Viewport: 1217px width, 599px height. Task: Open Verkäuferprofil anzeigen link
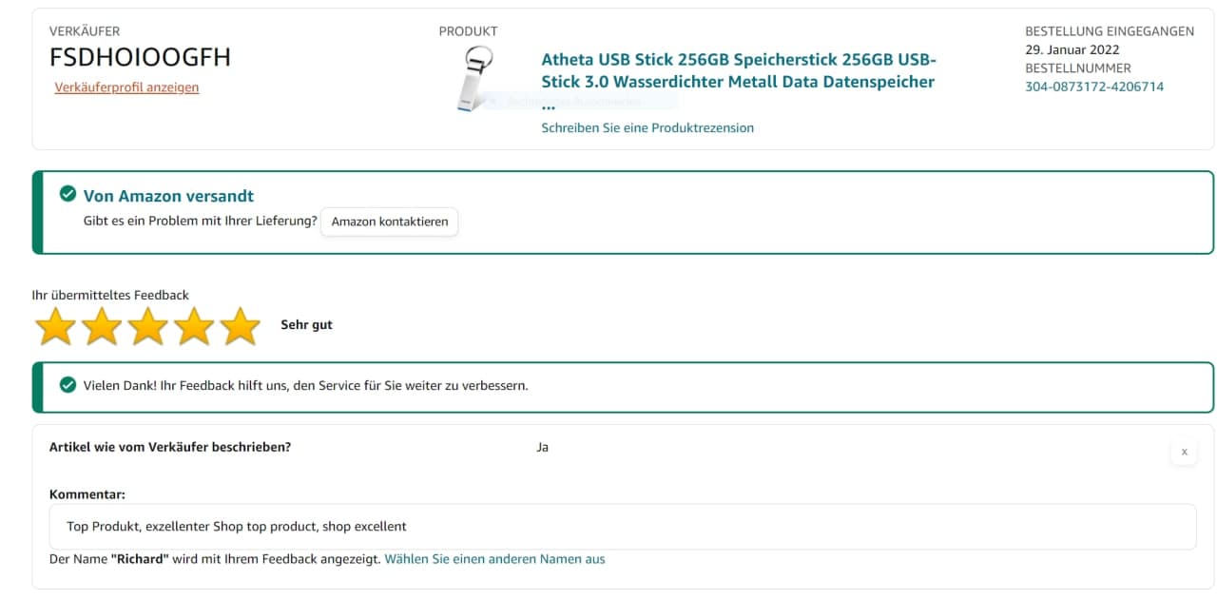pos(126,87)
